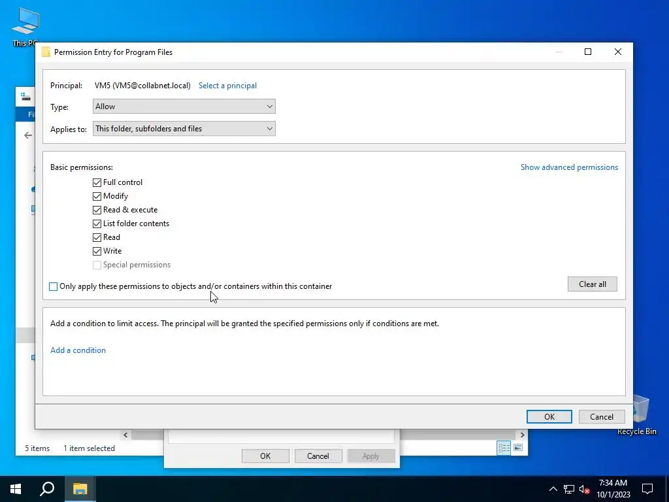The width and height of the screenshot is (669, 502).
Task: Open network status tray icon
Action: pos(569,489)
